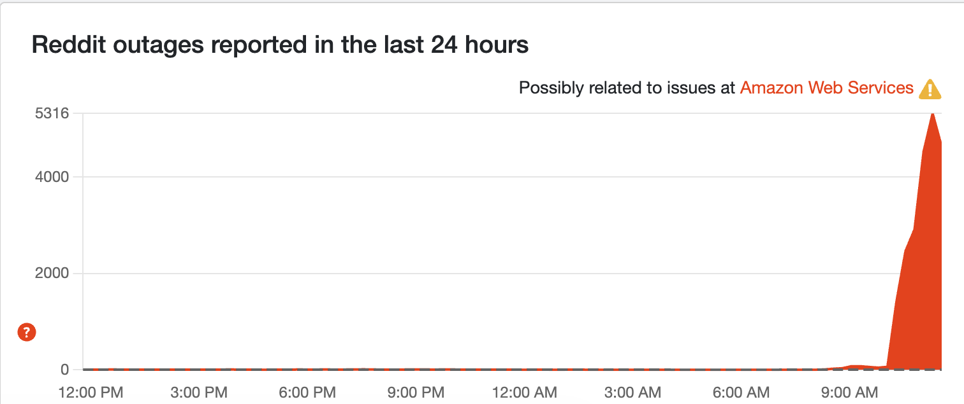Click the red question mark help icon
The height and width of the screenshot is (404, 964).
click(x=27, y=331)
